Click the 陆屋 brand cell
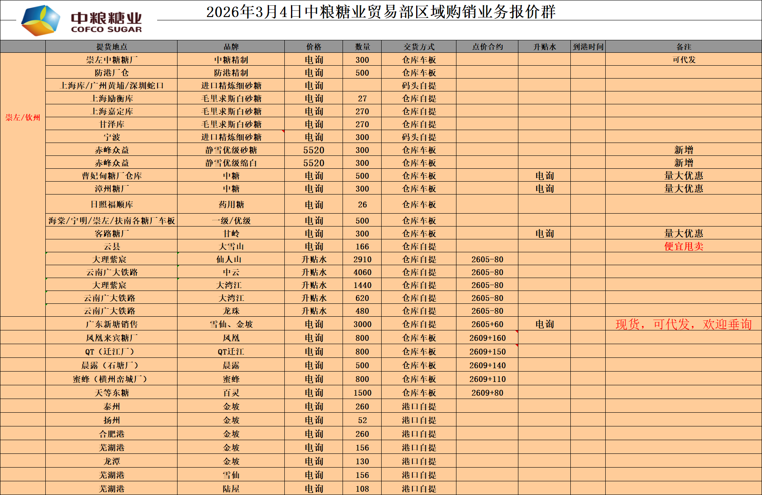Screen dimensions: 762x495 [231, 489]
